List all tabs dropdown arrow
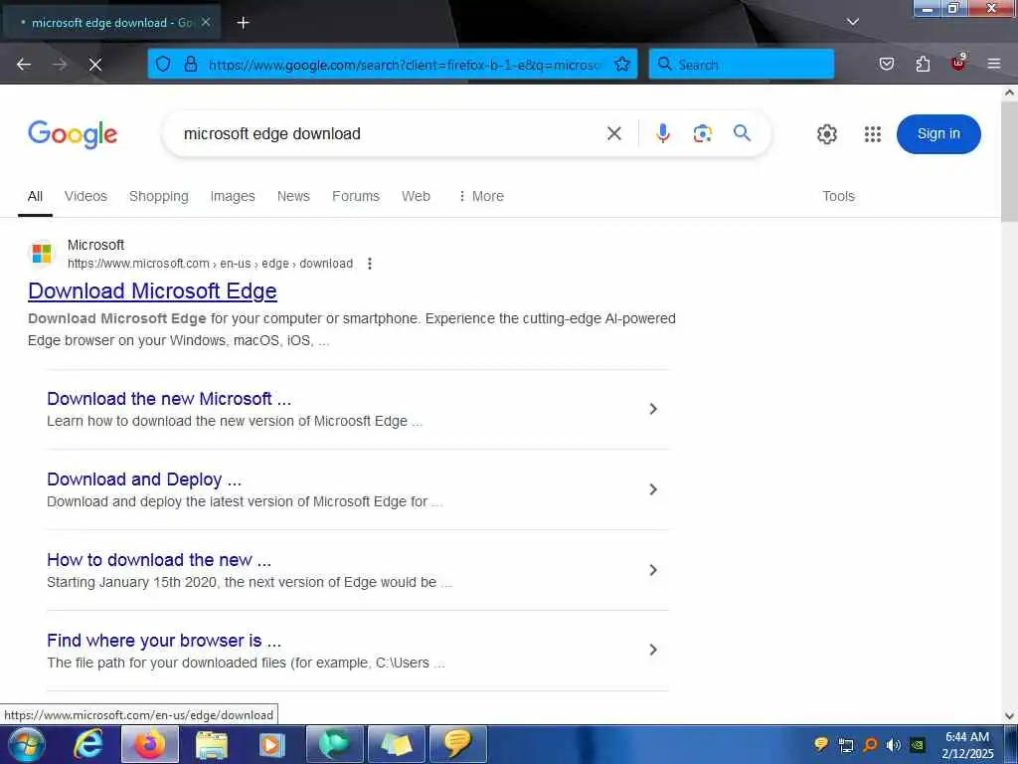Screen dimensions: 1018x764 click(852, 22)
